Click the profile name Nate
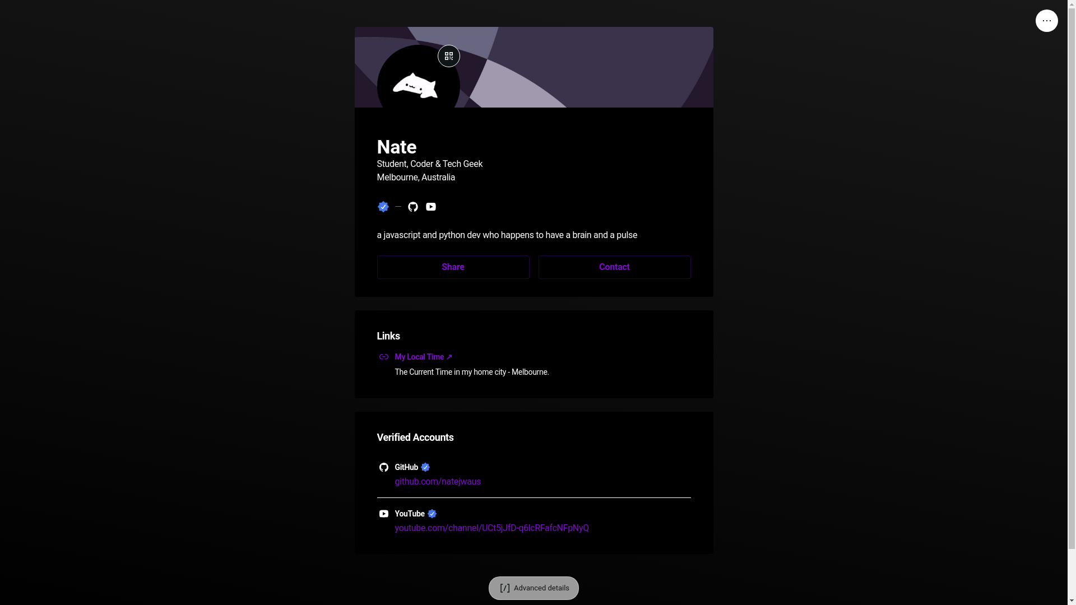 tap(396, 147)
